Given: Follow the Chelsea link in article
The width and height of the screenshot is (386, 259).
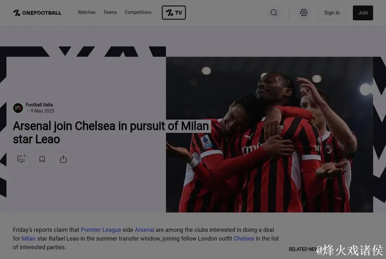Looking at the screenshot, I should (x=244, y=239).
